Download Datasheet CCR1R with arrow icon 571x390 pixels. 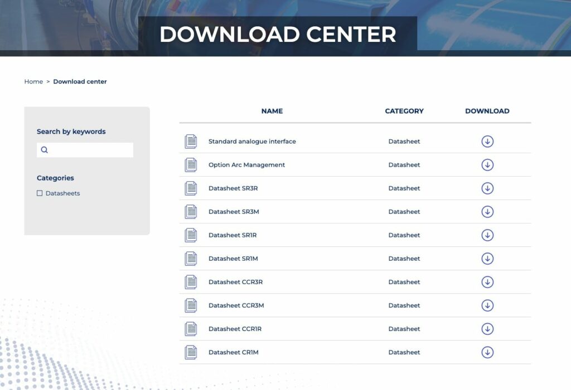[x=487, y=329]
